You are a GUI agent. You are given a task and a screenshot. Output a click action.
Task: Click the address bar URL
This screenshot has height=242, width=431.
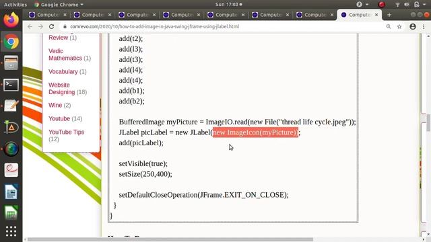point(154,27)
